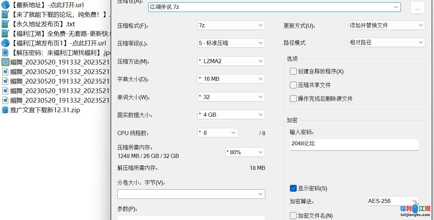Viewport: 434px width, 220px height.
Task: Click the 输入密码 password text field
Action: tap(354, 144)
